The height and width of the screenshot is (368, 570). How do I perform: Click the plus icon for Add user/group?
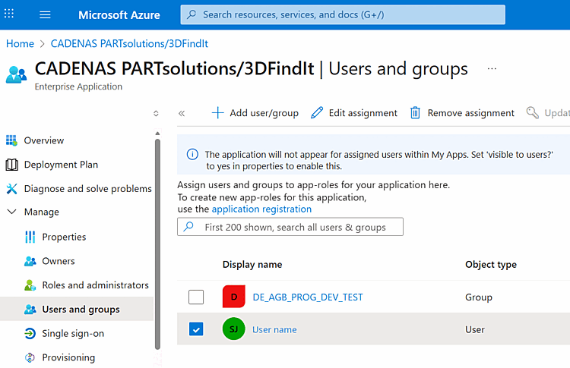click(x=217, y=113)
